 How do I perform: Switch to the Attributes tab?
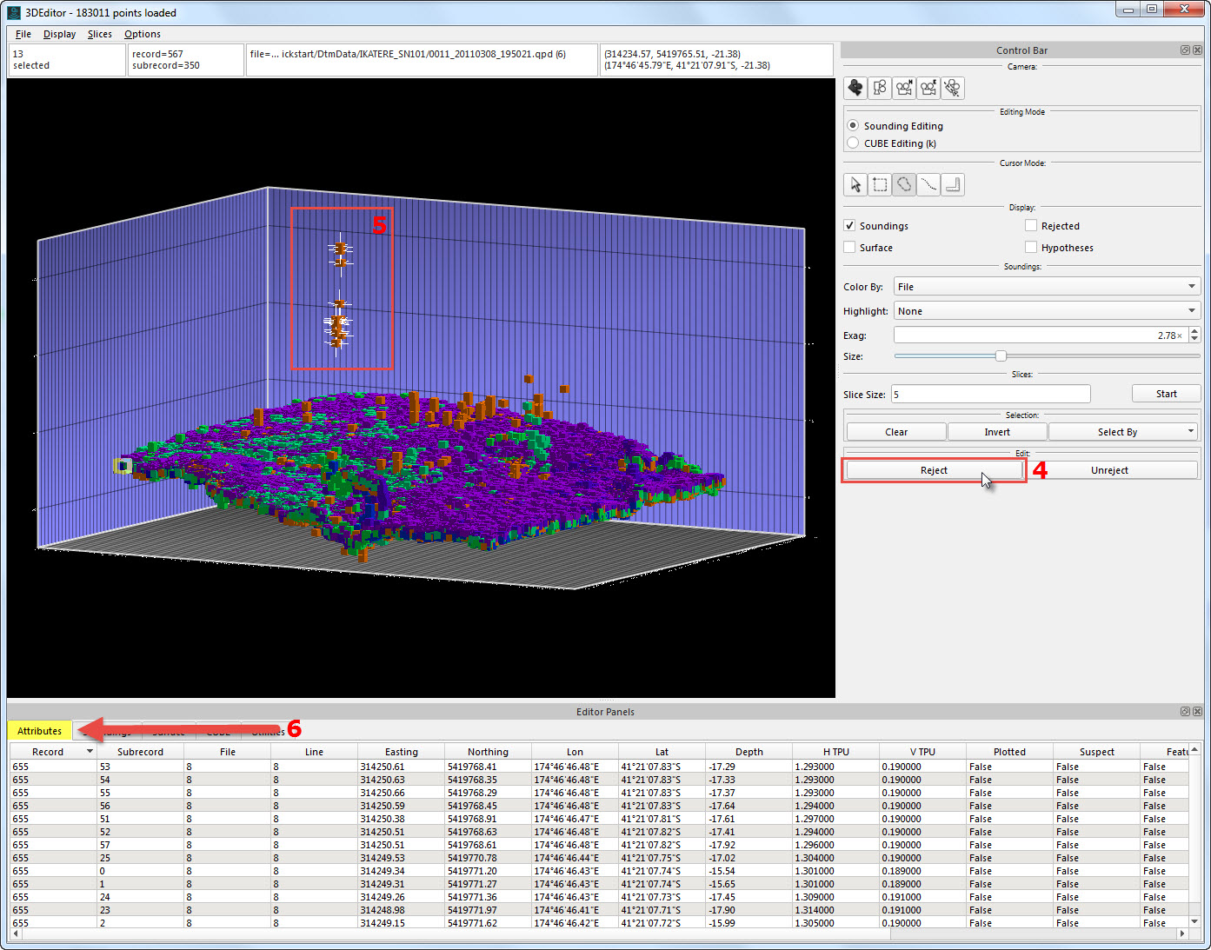pyautogui.click(x=40, y=731)
